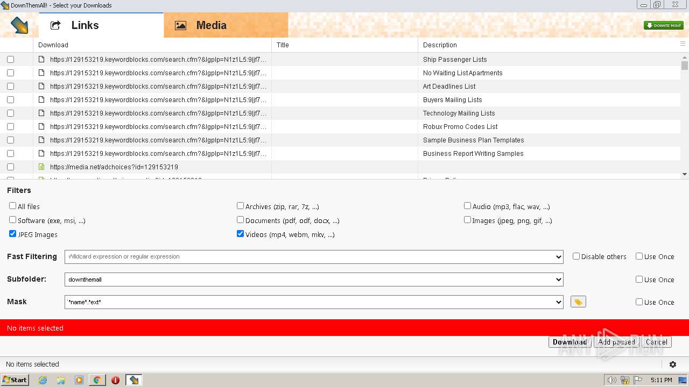Sort by the Description column header
Viewport: 689px width, 387px height.
tap(548, 45)
